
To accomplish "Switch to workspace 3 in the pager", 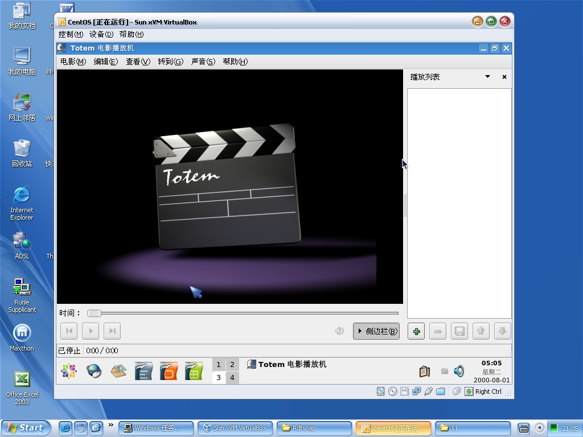I will click(219, 378).
